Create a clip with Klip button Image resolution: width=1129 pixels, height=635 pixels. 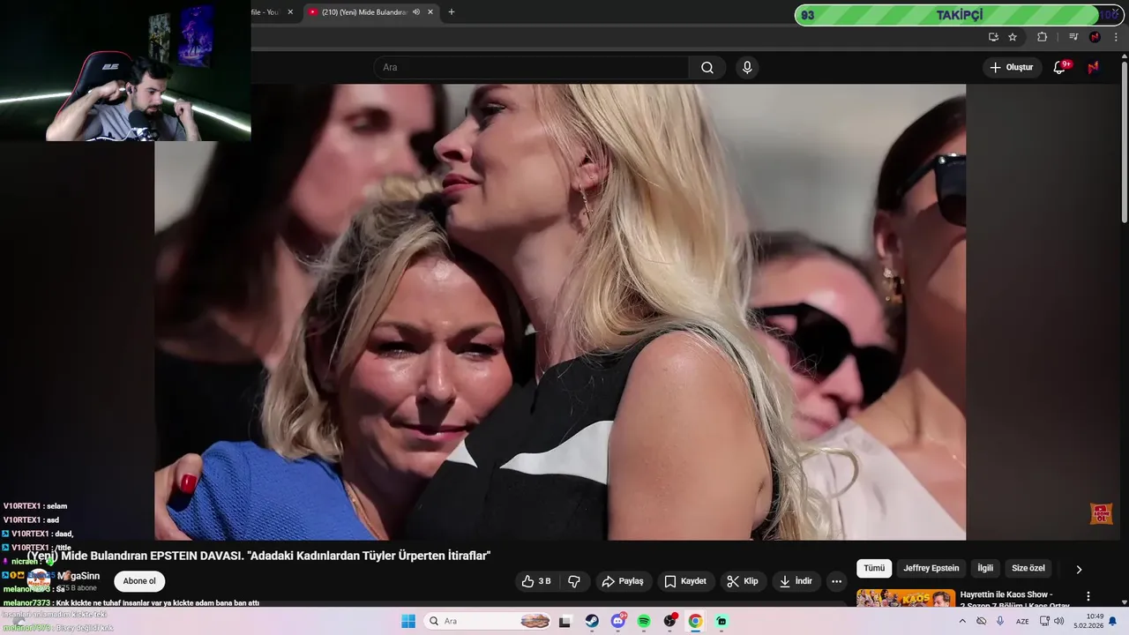tap(742, 581)
